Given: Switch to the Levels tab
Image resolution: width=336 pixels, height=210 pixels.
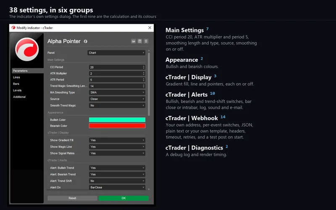Looking at the screenshot, I should (x=17, y=90).
